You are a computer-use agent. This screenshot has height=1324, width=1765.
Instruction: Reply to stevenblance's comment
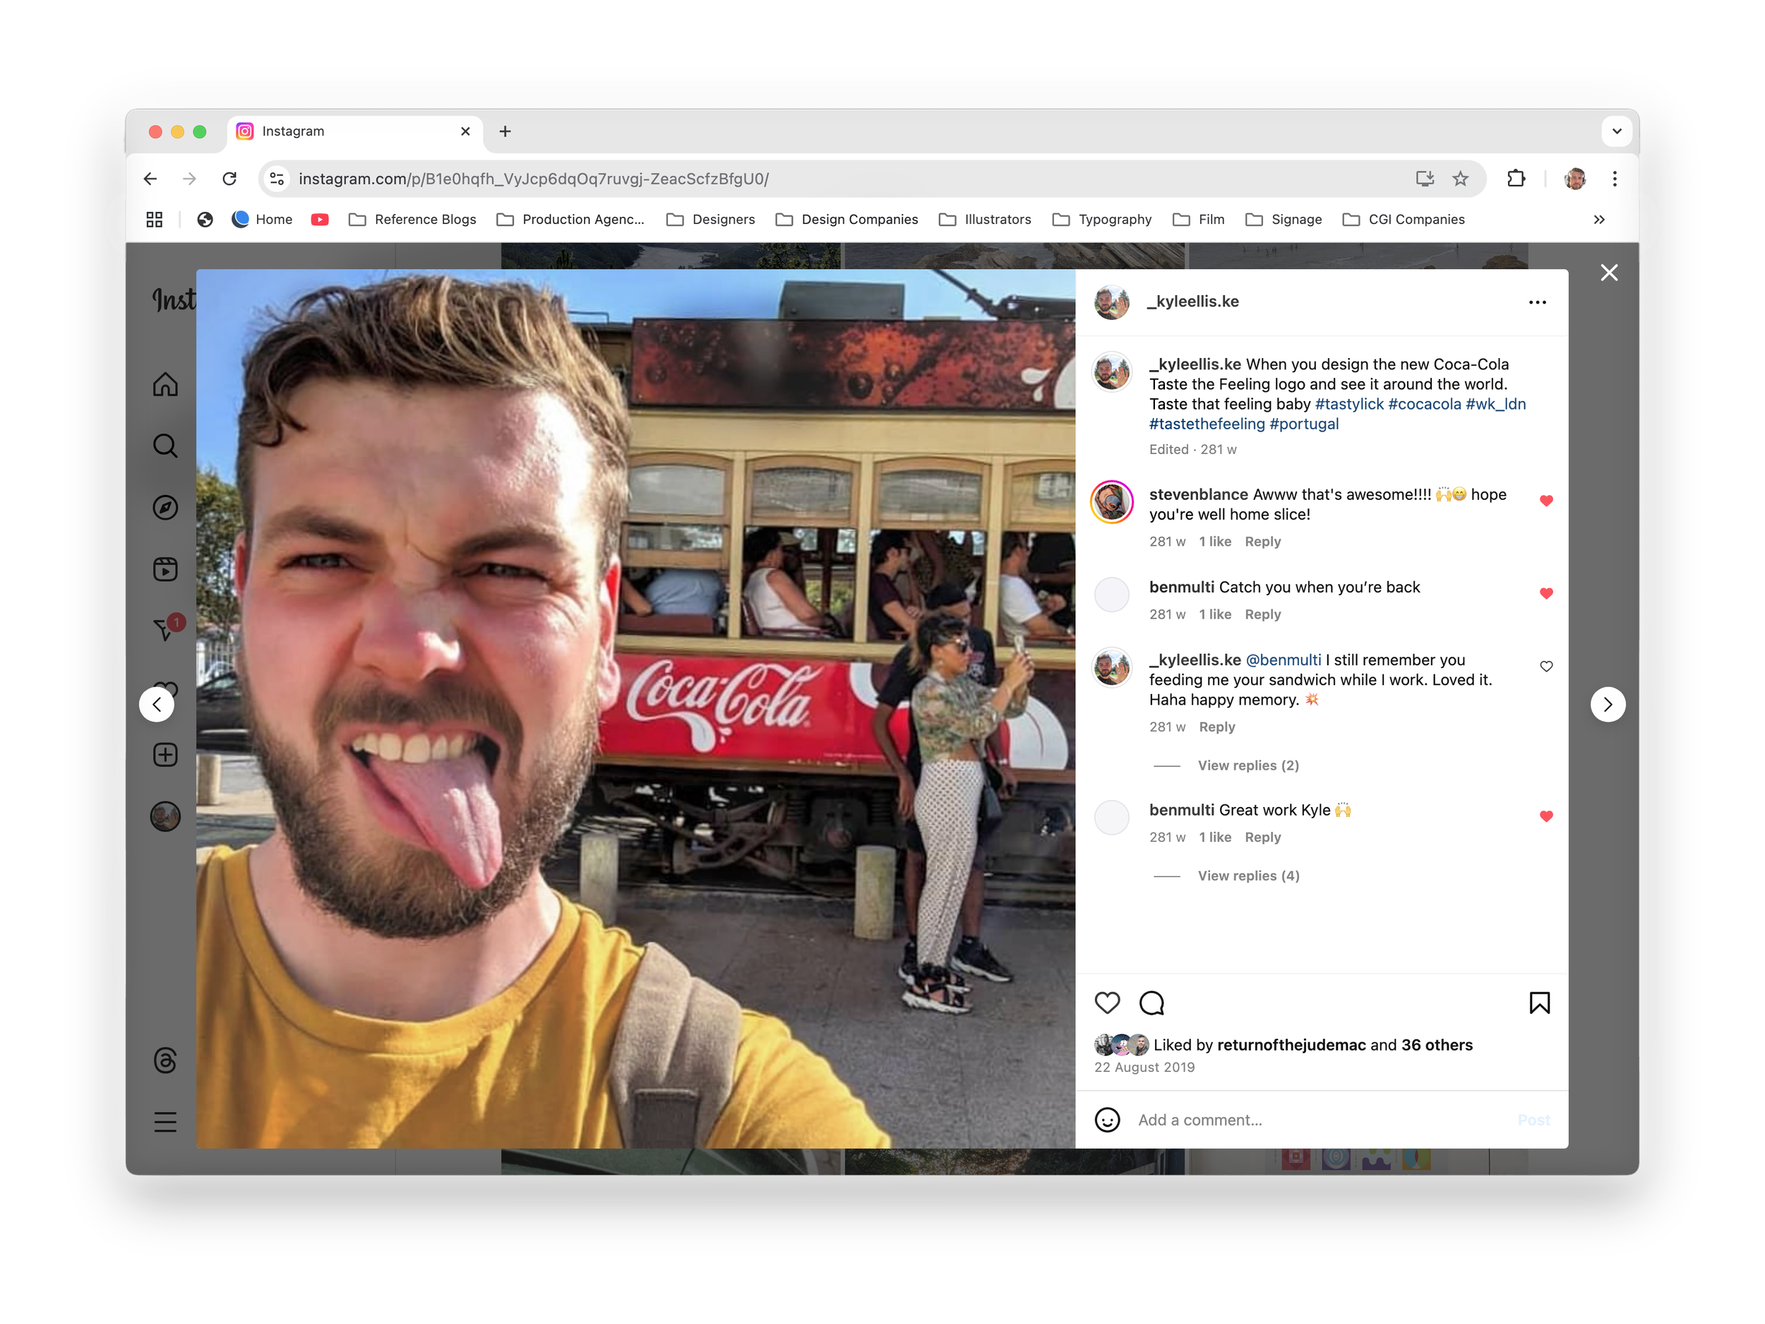(1262, 542)
